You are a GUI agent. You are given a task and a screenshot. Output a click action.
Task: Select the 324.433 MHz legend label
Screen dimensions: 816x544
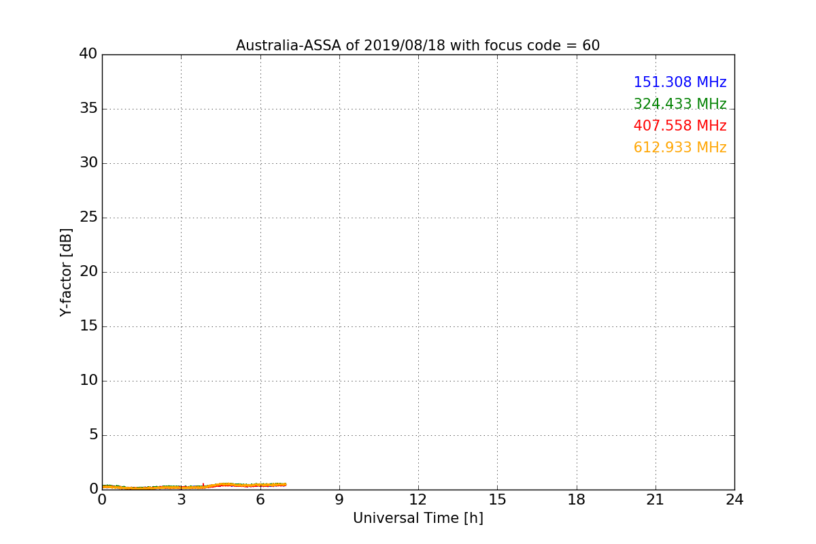tap(680, 104)
